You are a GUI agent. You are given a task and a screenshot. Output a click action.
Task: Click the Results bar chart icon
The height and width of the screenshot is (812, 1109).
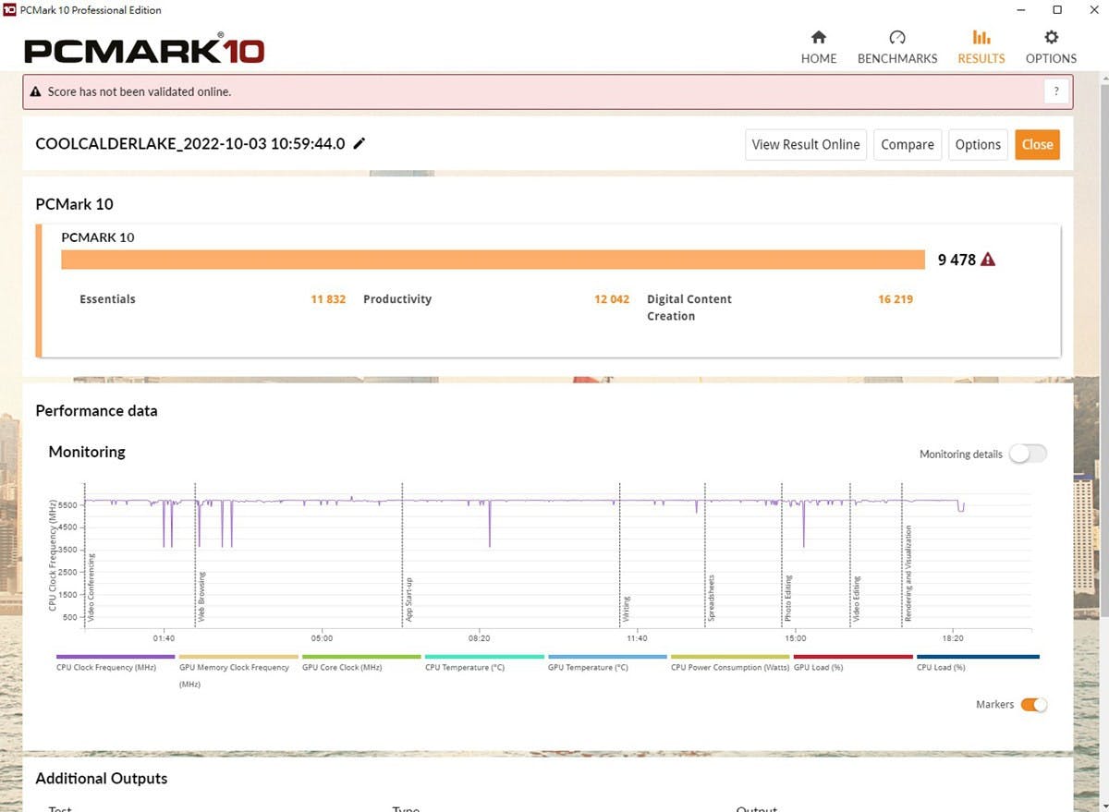[981, 38]
